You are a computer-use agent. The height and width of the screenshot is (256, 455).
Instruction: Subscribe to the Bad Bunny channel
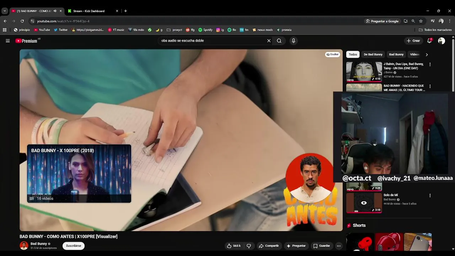[x=73, y=246]
